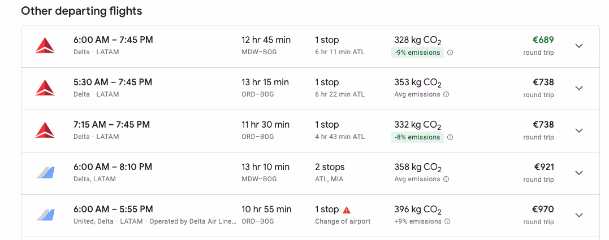Select the 6:00 AM – 8:10 PM flight

[310, 173]
